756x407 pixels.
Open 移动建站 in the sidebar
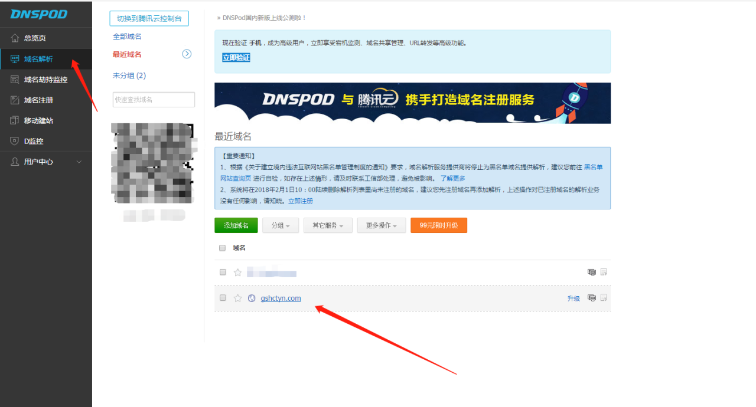click(46, 120)
